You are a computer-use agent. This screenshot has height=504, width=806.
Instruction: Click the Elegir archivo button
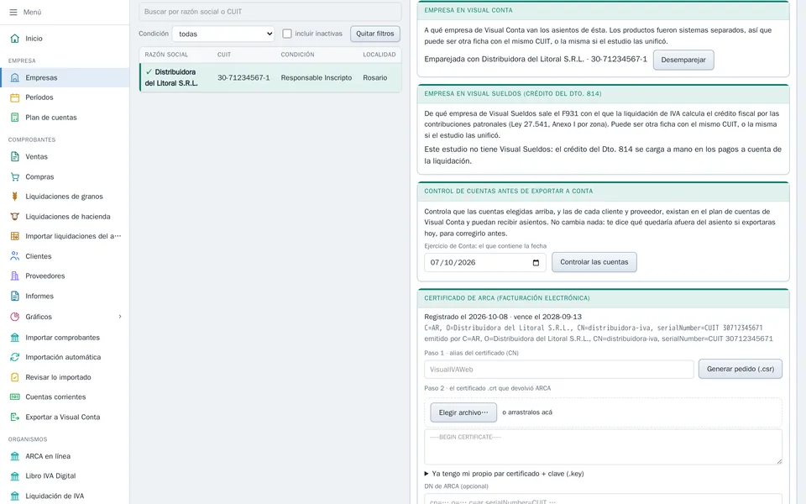[x=463, y=412]
